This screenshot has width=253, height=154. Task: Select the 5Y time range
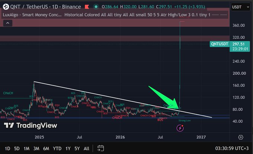click(77, 148)
